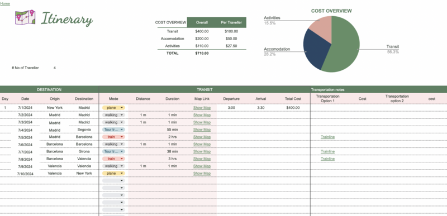Screen dimensions: 447x216
Task: Open the Trainline link for Barcelona to Valencia
Action: click(x=327, y=159)
